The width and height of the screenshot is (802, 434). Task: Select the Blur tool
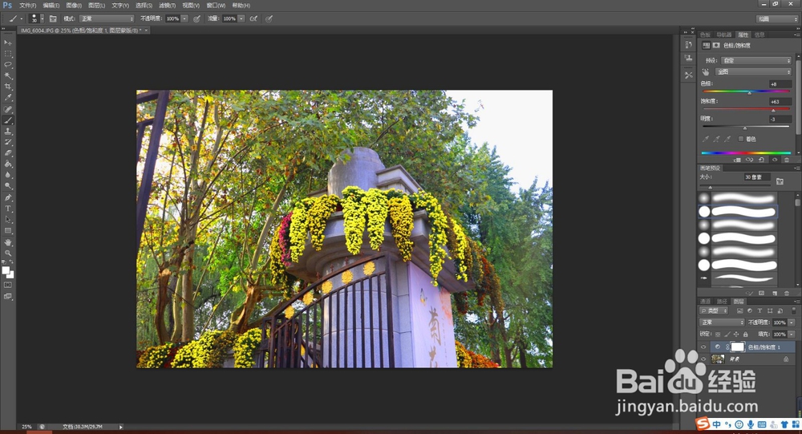[x=8, y=175]
